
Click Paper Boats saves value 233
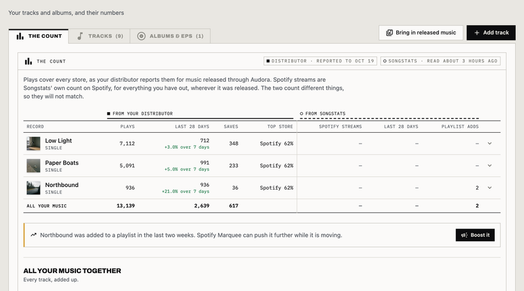click(x=234, y=165)
